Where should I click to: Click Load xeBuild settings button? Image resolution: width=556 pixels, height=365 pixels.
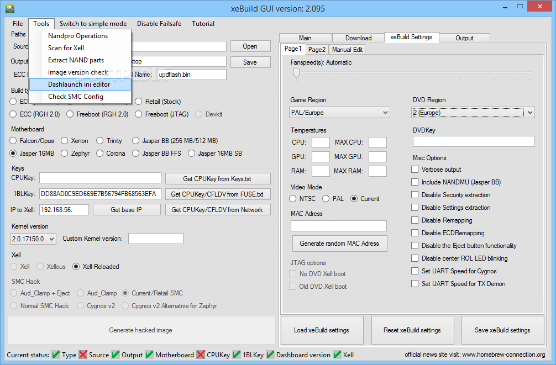click(322, 330)
